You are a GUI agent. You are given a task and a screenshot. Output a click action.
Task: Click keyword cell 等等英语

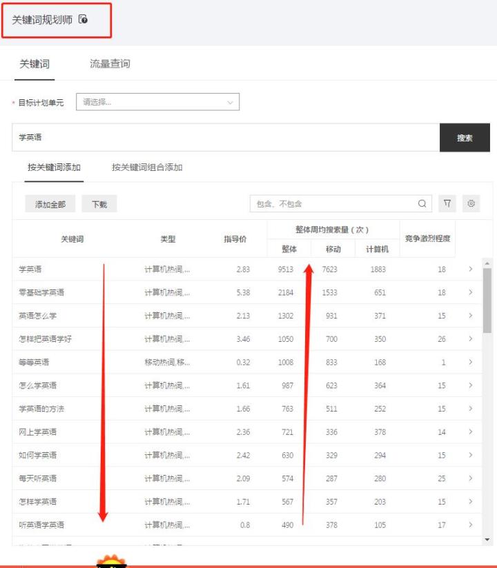(34, 363)
